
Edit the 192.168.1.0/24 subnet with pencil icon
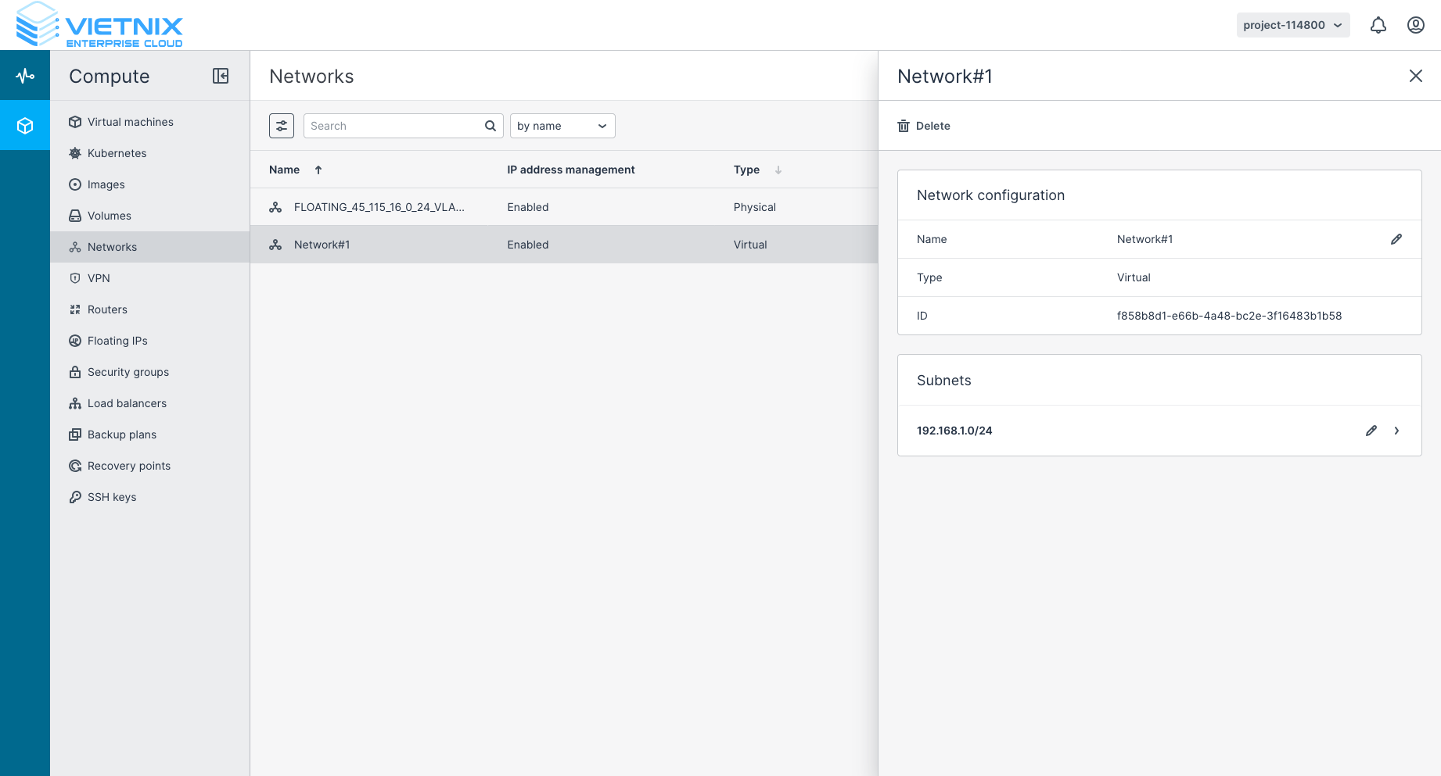[1371, 431]
